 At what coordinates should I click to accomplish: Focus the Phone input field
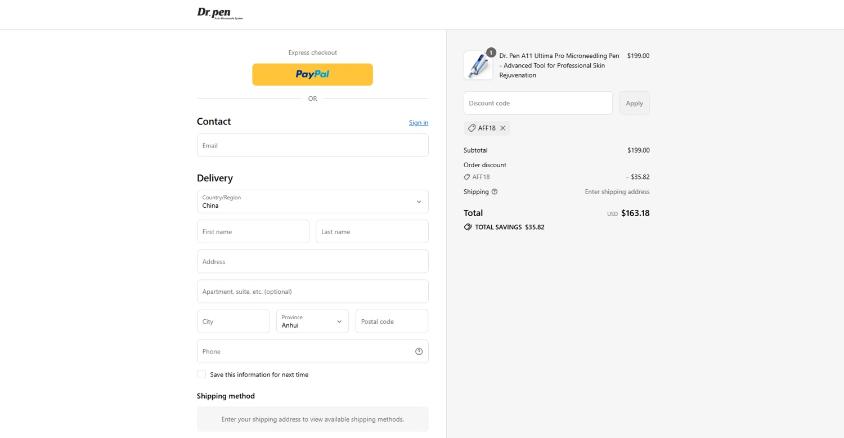coord(312,351)
